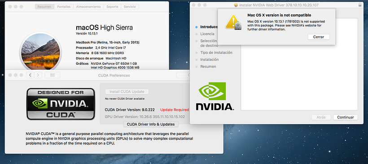Switch to the Resumen tab

[x=44, y=7]
